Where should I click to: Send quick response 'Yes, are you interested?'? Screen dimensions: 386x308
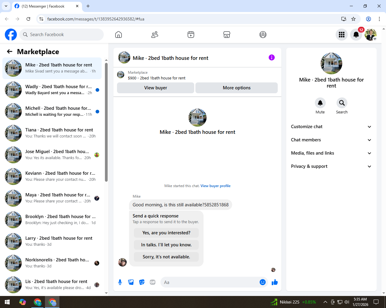[x=166, y=233]
